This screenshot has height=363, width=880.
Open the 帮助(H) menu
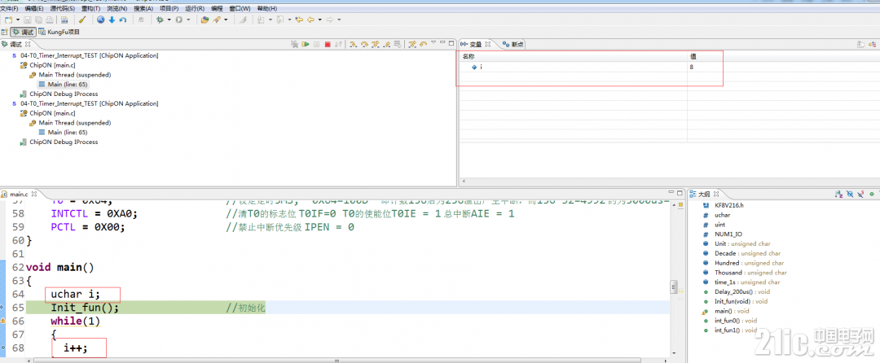click(266, 8)
